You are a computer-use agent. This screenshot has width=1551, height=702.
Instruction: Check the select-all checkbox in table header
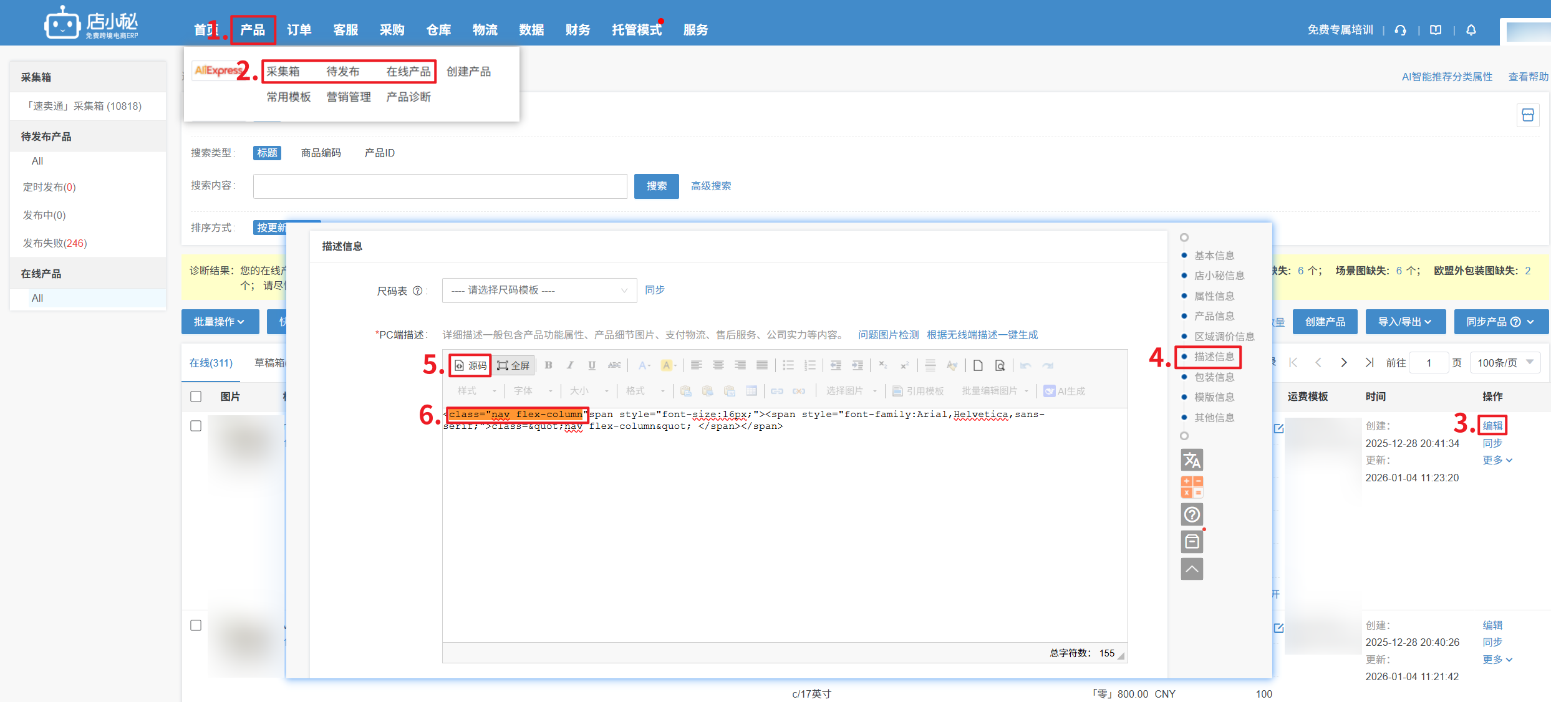click(196, 397)
